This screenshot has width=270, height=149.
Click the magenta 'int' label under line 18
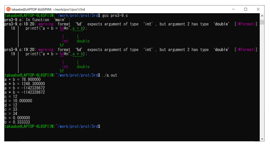pos(65,41)
